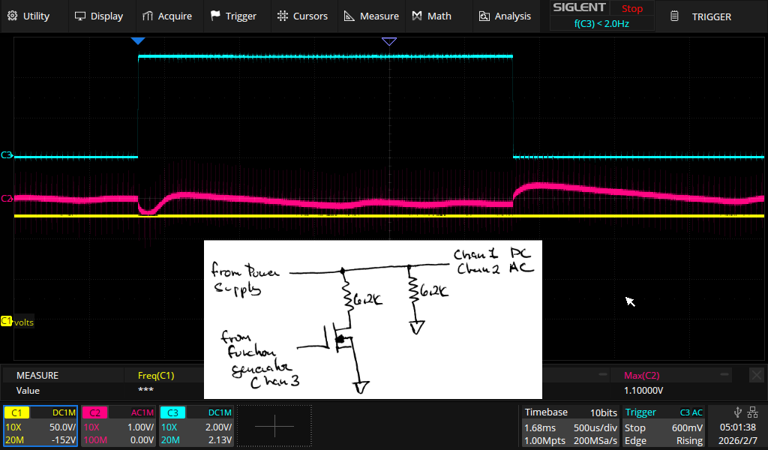Open the Utility gear icon
The width and height of the screenshot is (768, 450).
tap(13, 15)
